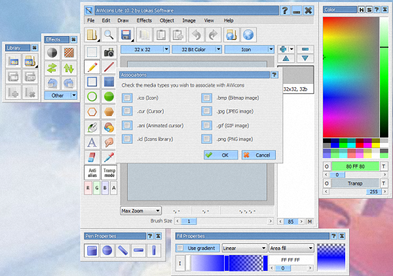Click the Open file folder icon

(x=92, y=35)
